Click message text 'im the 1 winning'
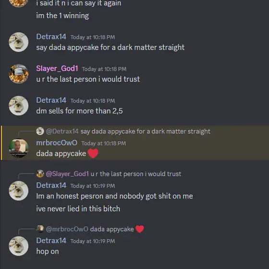Viewport: 269px width, 269px height. click(62, 15)
